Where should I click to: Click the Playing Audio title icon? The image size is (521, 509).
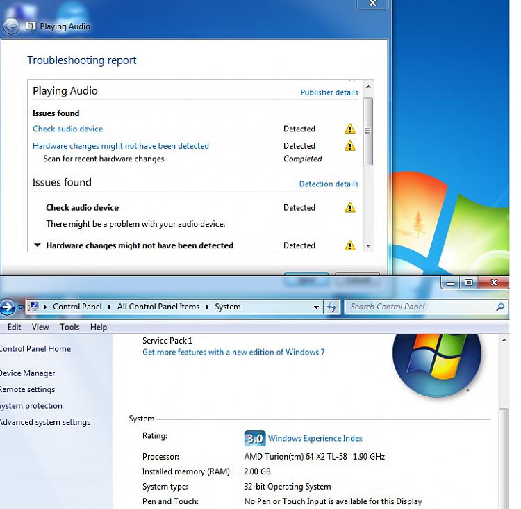click(31, 26)
